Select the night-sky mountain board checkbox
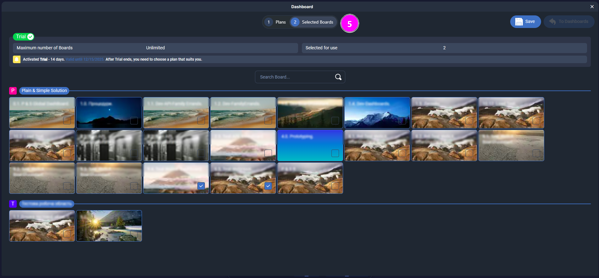 click(x=134, y=121)
